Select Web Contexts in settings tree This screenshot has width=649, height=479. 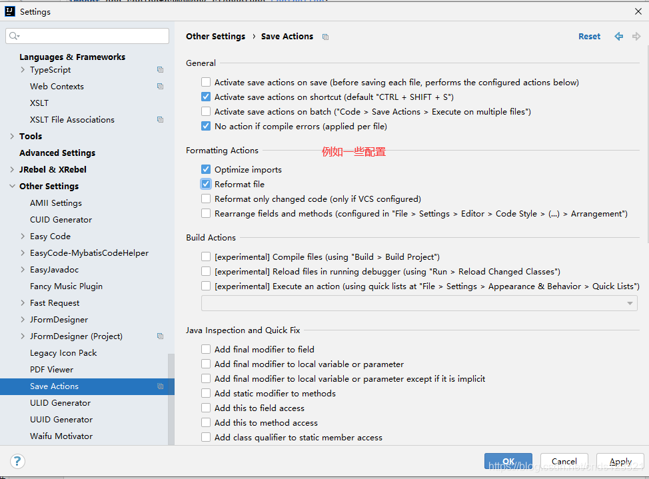pyautogui.click(x=57, y=86)
